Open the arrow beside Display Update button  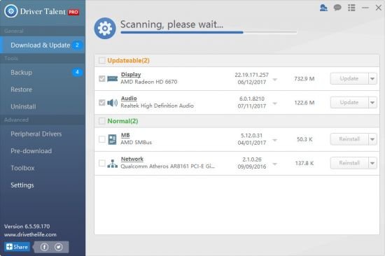372,78
